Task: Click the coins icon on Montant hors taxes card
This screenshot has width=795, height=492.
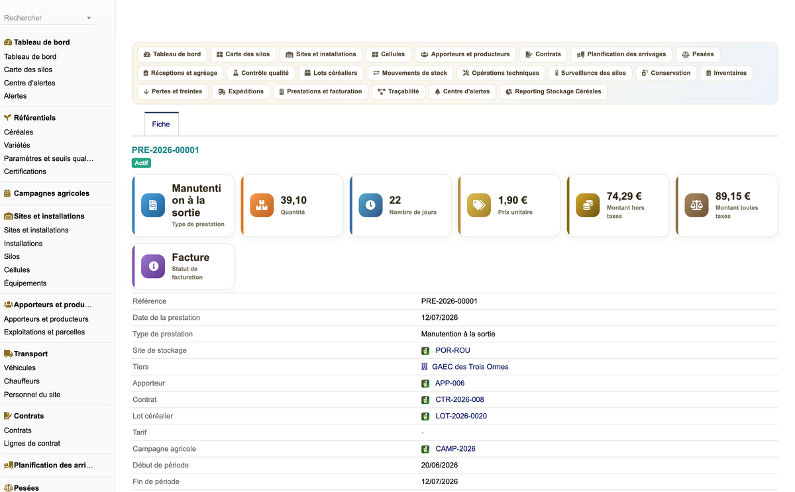Action: (x=588, y=205)
